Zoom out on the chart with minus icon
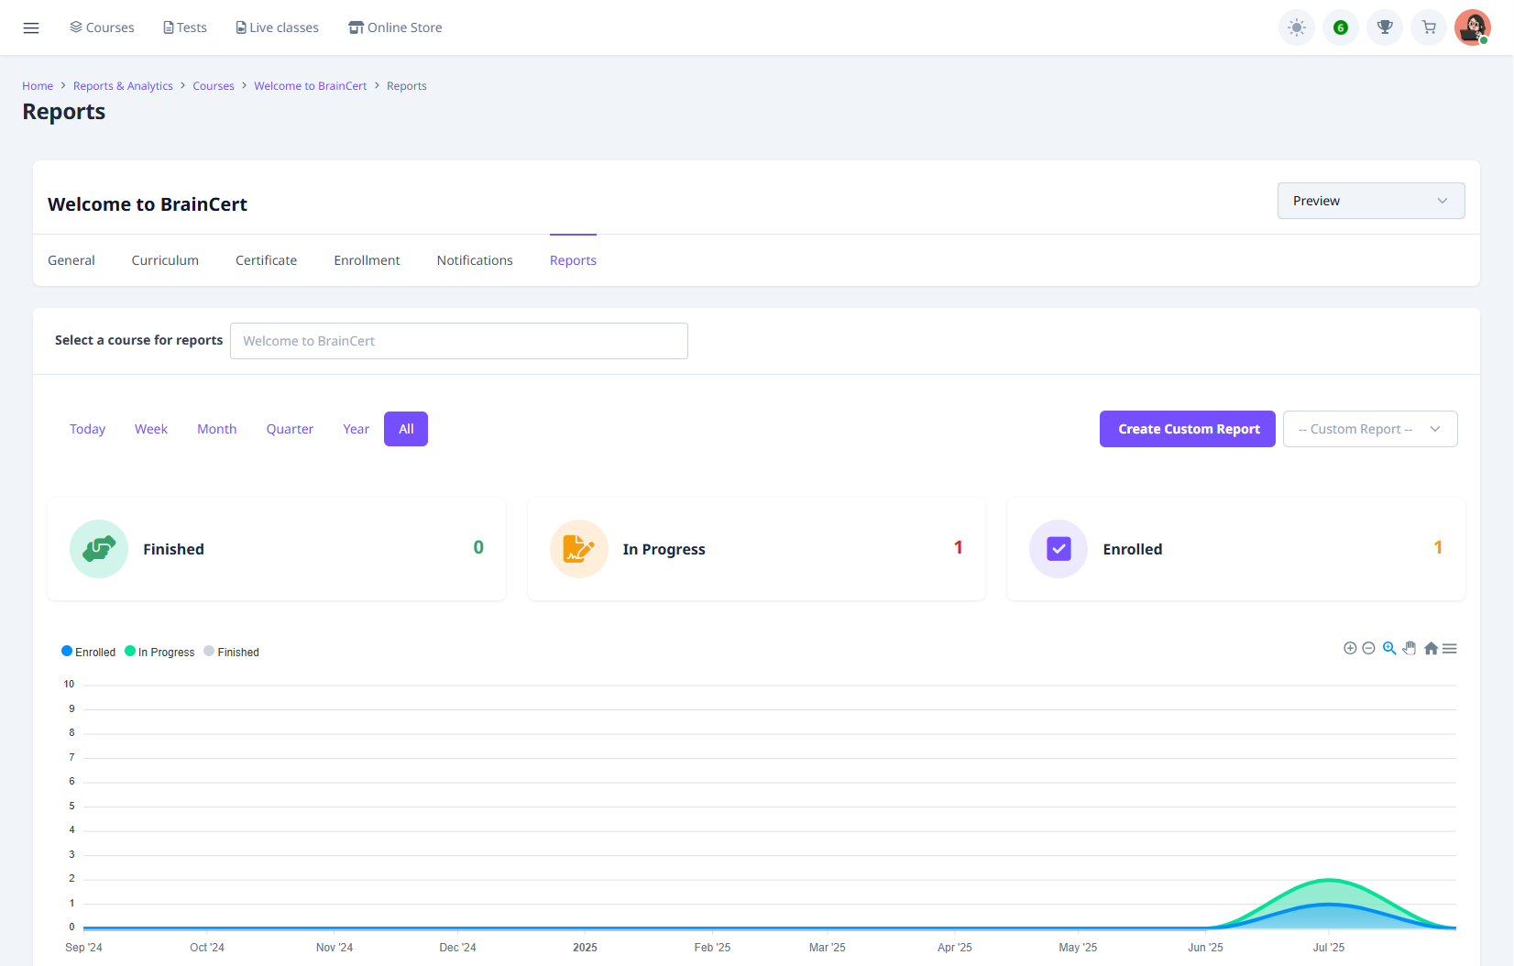This screenshot has height=966, width=1514. pyautogui.click(x=1369, y=648)
